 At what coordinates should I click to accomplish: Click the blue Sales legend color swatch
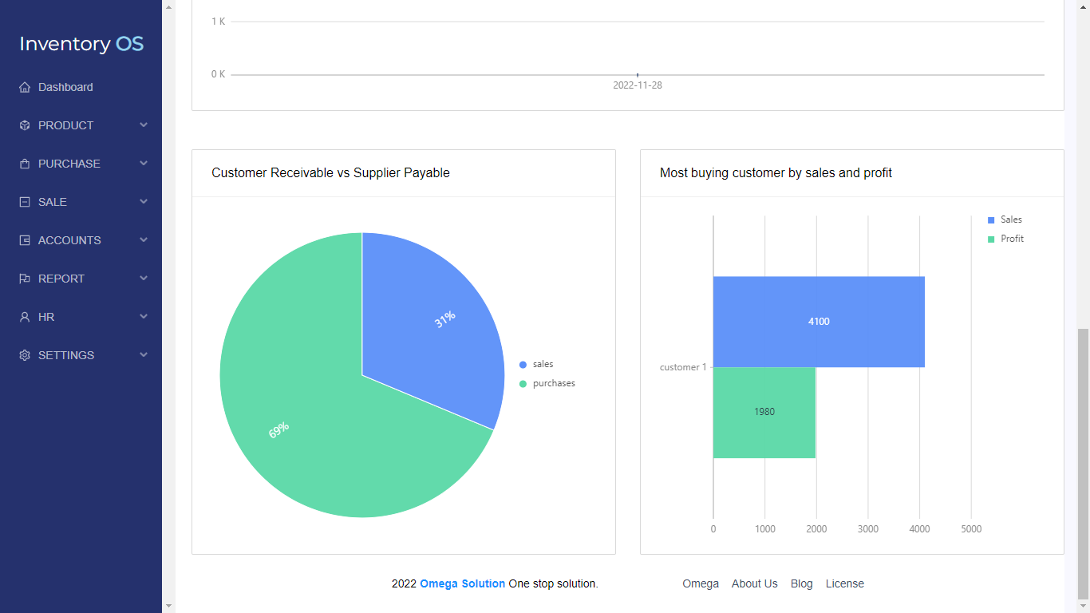tap(991, 219)
